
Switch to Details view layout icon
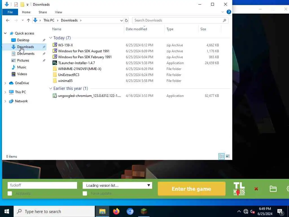point(222,156)
